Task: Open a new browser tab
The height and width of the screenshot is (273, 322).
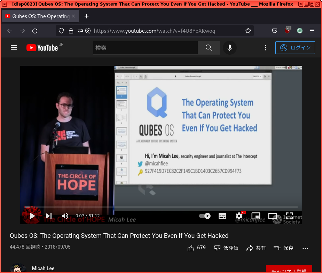Action: pos(86,16)
